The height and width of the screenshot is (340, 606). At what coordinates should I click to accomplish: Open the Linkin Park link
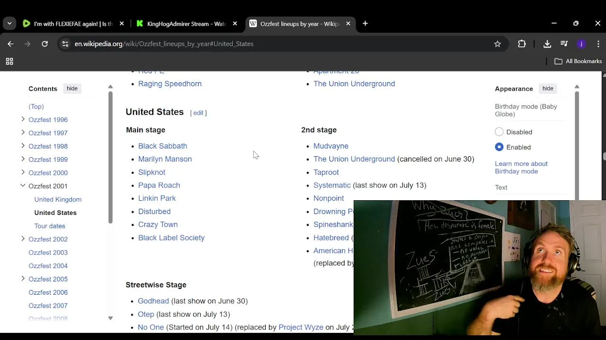[x=157, y=198]
